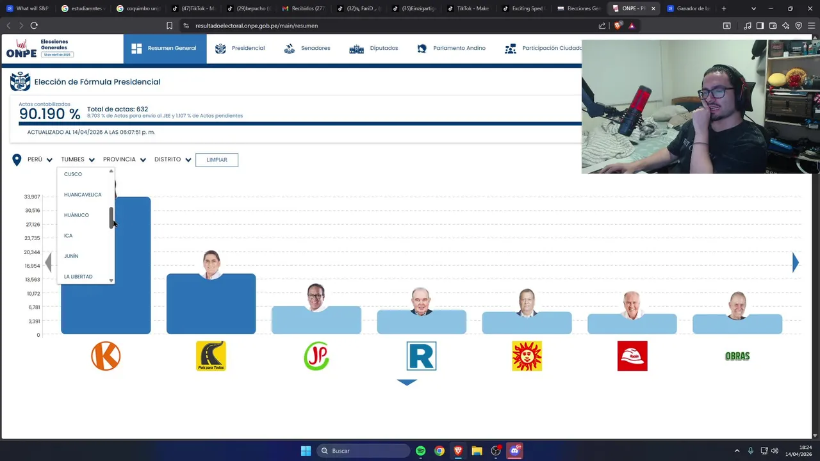Toggle the browser sidebar panel icon
The image size is (820, 461).
(x=760, y=26)
